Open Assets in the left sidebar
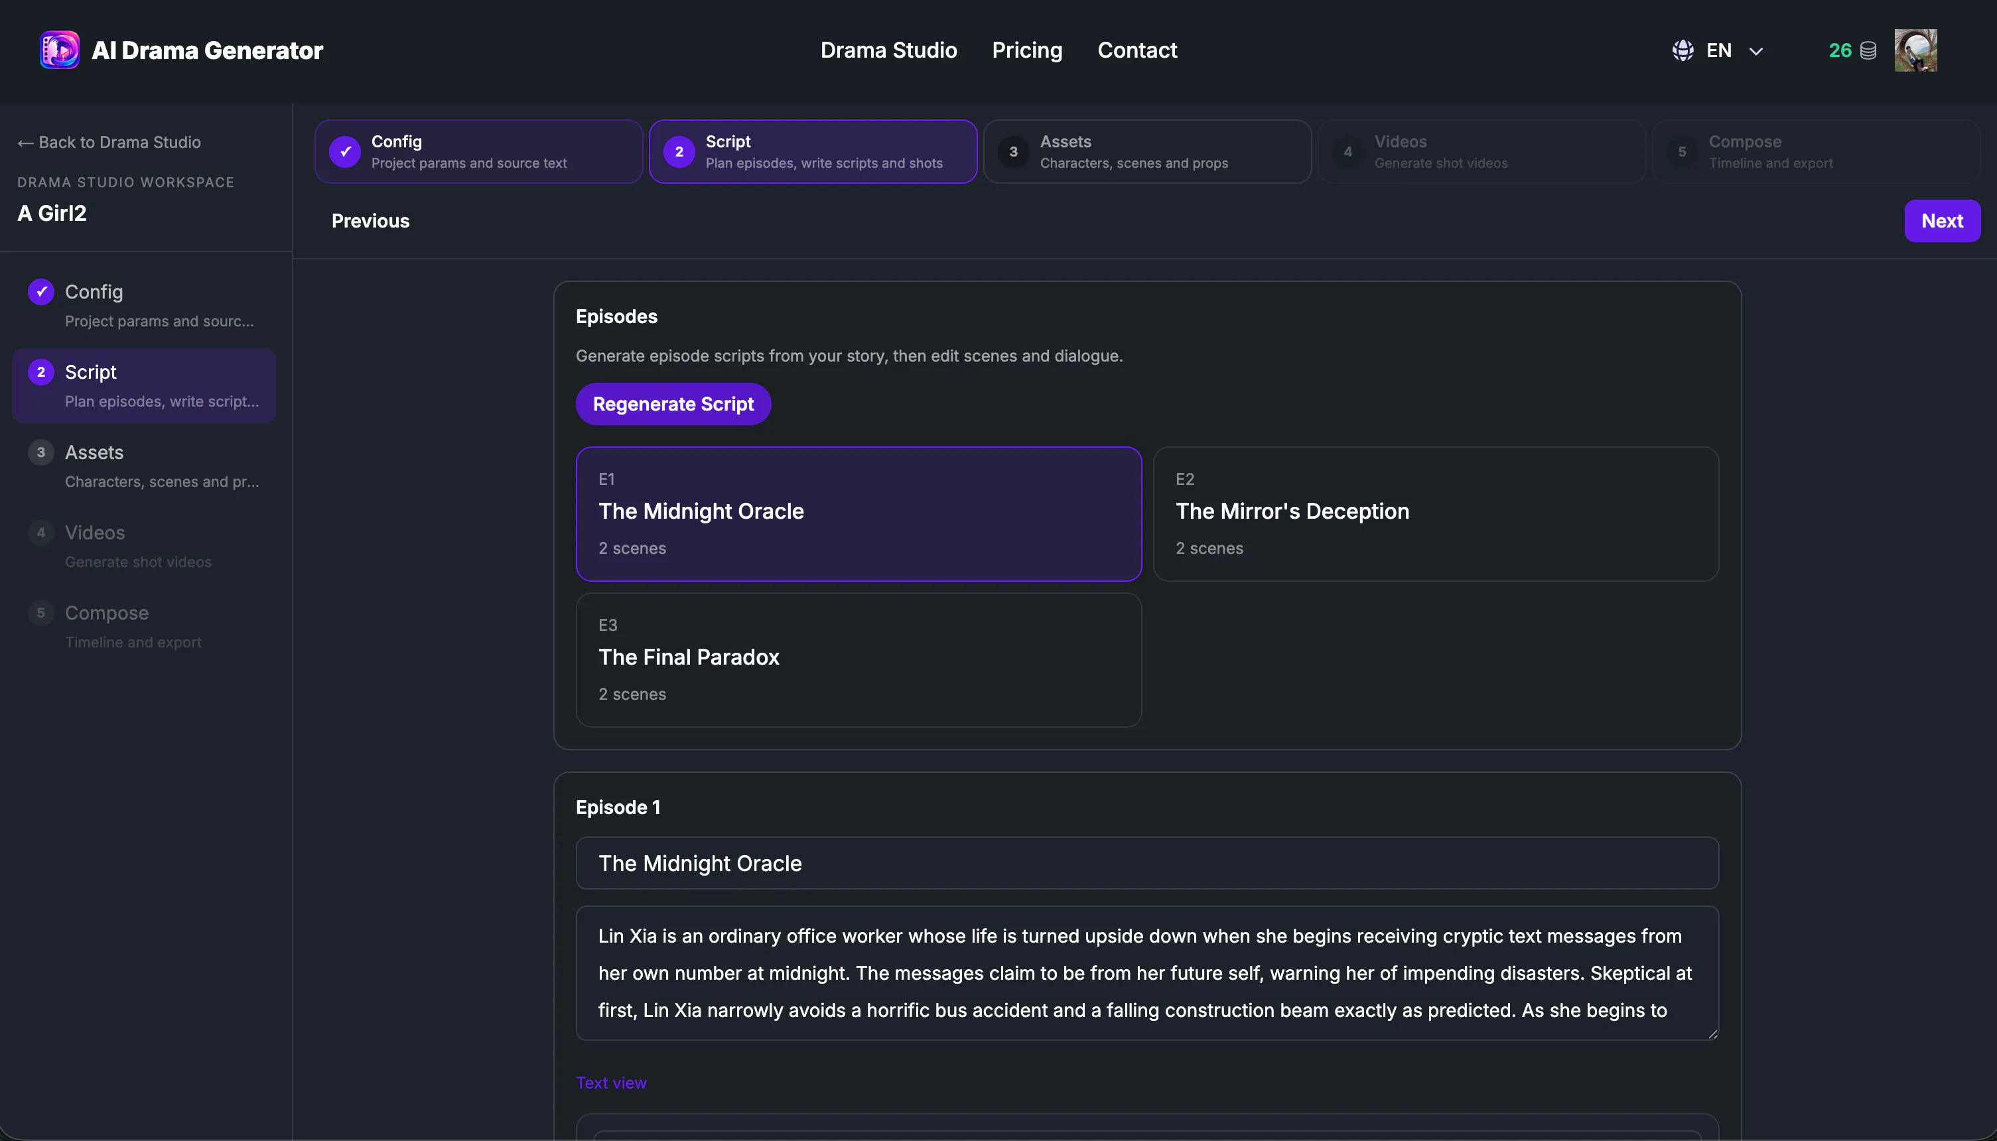The height and width of the screenshot is (1141, 1997). [x=144, y=466]
